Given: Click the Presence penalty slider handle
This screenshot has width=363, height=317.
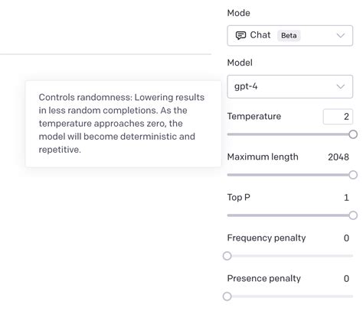Looking at the screenshot, I should tap(227, 296).
